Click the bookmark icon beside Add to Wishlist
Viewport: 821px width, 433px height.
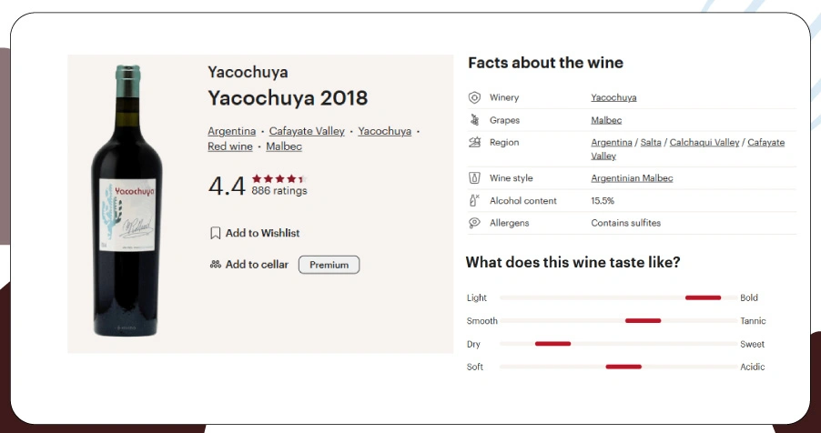[x=216, y=234]
